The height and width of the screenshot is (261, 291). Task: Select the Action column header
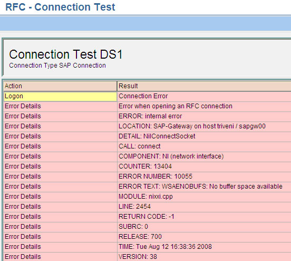(60, 86)
